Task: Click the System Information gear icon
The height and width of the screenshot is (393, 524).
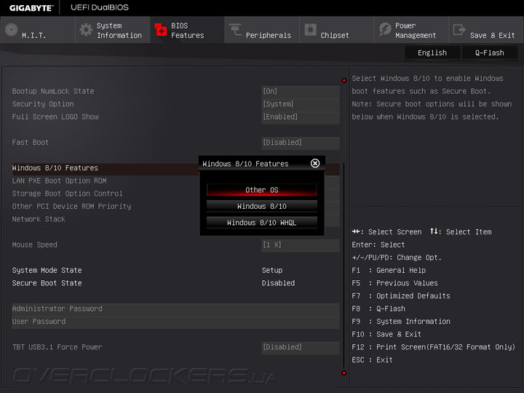Action: point(86,30)
